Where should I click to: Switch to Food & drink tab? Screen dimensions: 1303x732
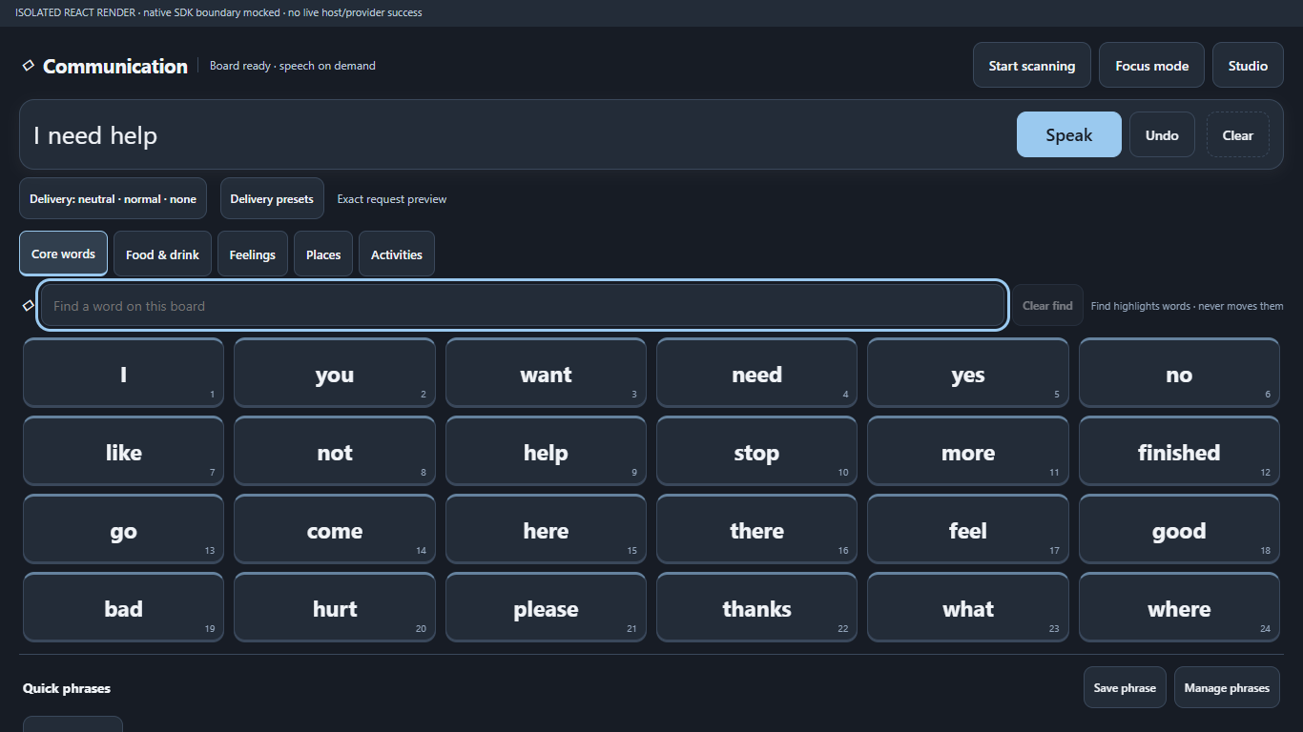[162, 254]
